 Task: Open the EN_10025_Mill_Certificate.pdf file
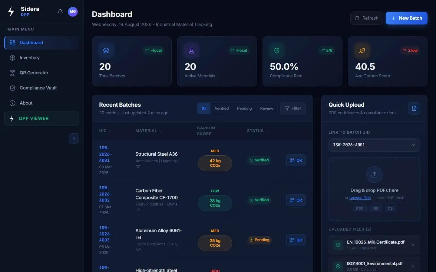click(x=376, y=242)
